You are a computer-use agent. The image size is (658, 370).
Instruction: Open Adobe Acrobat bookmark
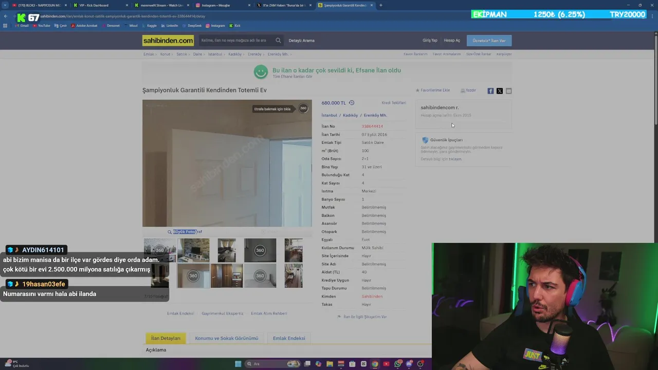84,26
